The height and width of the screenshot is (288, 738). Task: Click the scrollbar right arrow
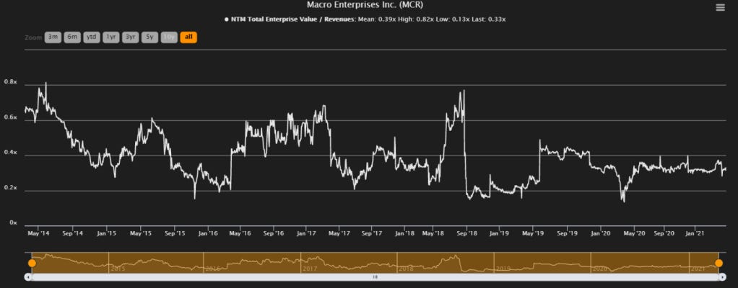pos(722,277)
